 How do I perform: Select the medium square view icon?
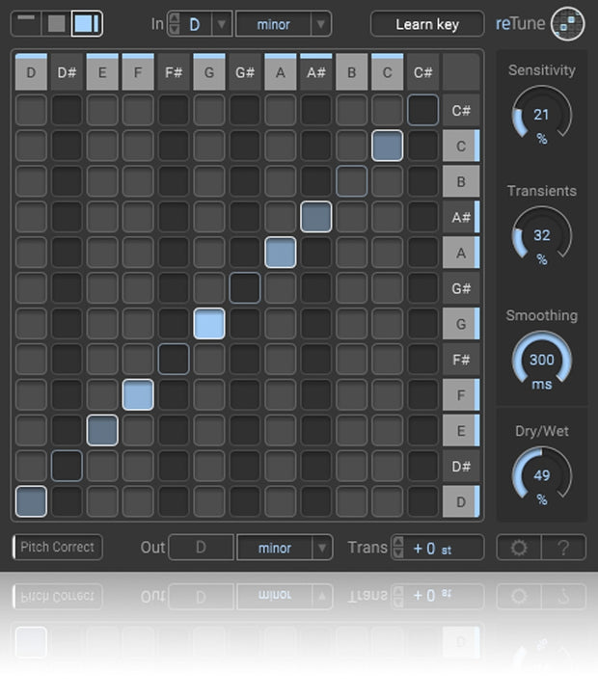tap(56, 24)
